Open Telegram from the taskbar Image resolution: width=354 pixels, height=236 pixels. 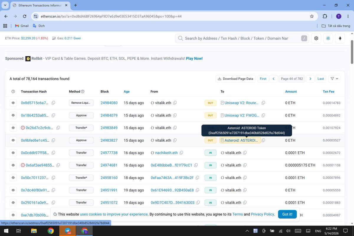(x=68, y=231)
